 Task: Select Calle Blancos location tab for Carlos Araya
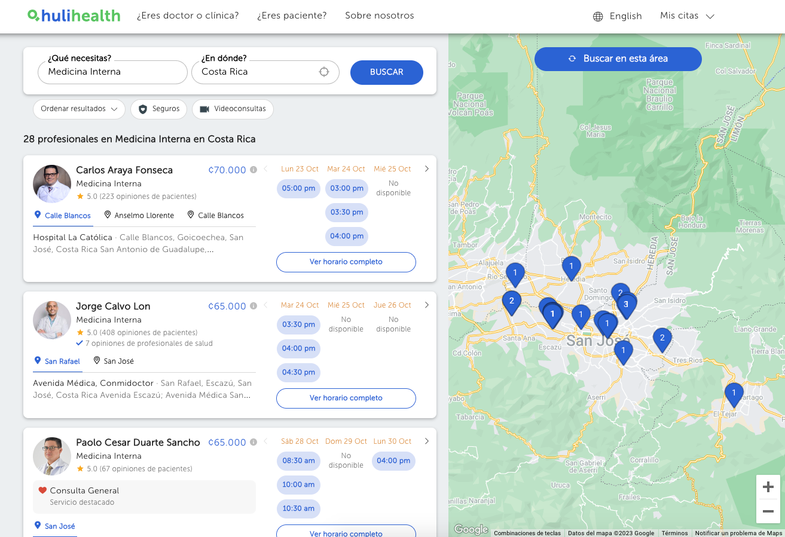(x=63, y=216)
